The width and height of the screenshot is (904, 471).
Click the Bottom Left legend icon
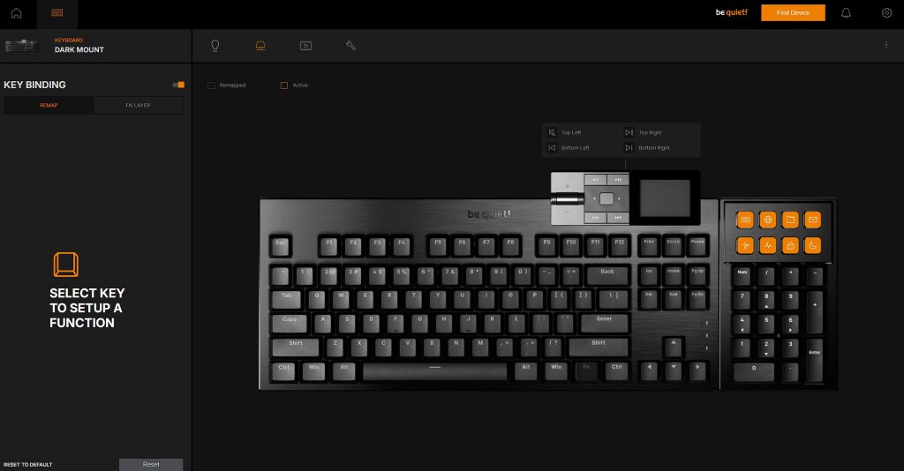552,148
